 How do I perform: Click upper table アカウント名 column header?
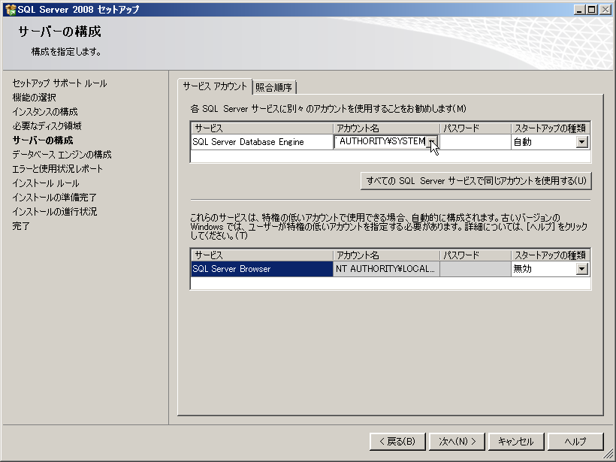click(x=387, y=128)
